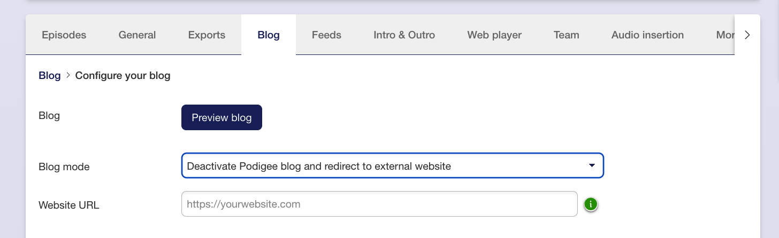Open the Web player tab
Image resolution: width=779 pixels, height=238 pixels.
pos(494,35)
